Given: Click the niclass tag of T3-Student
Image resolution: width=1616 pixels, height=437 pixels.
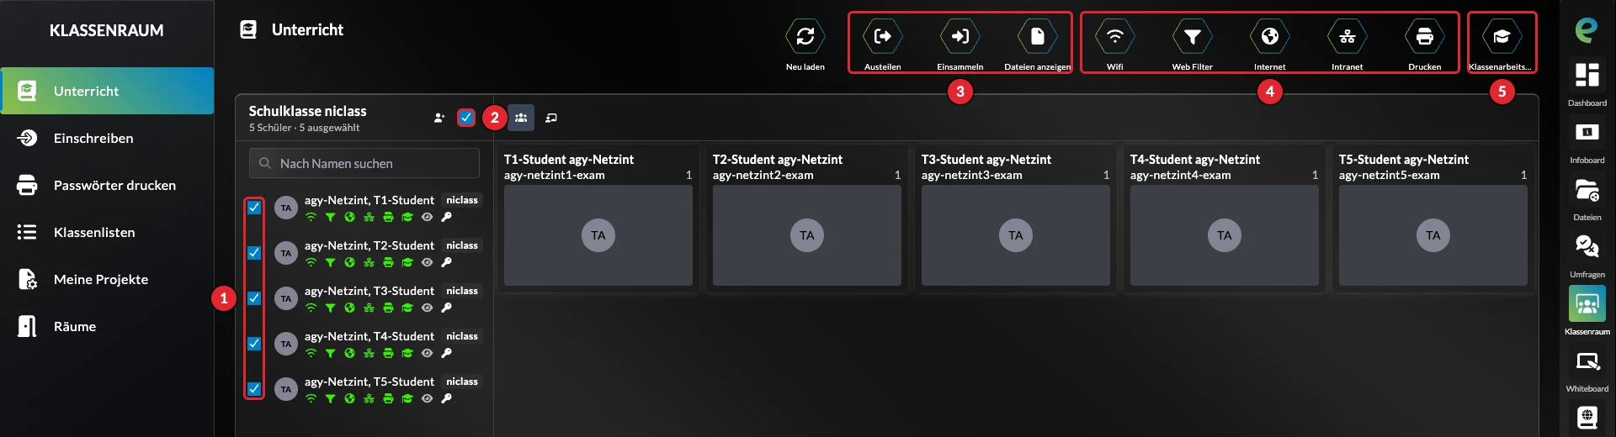Looking at the screenshot, I should 462,291.
